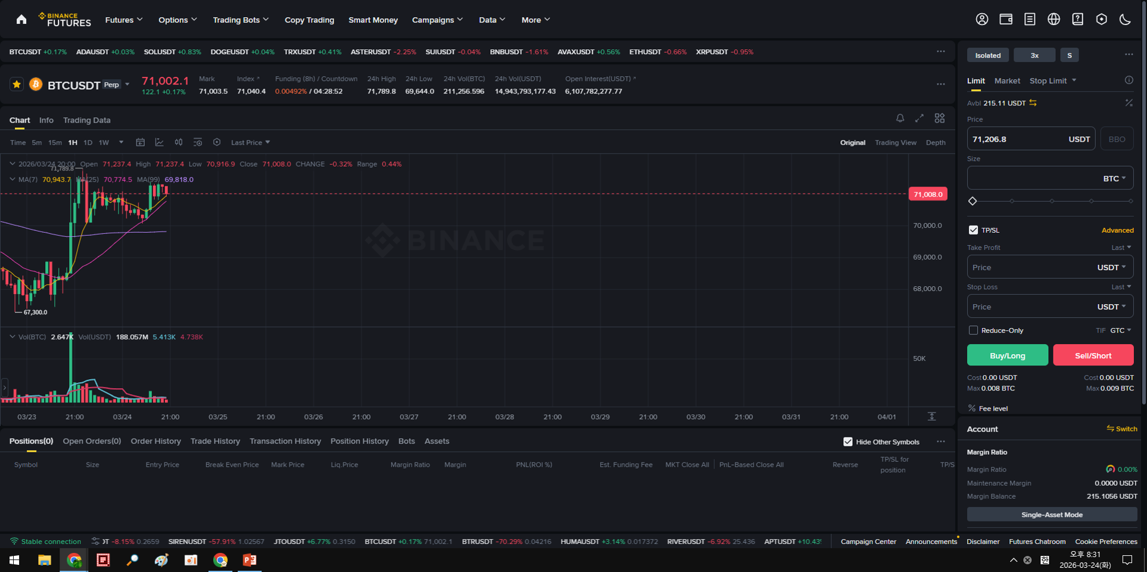
Task: Open the chart display settings list icon
Action: (x=198, y=142)
